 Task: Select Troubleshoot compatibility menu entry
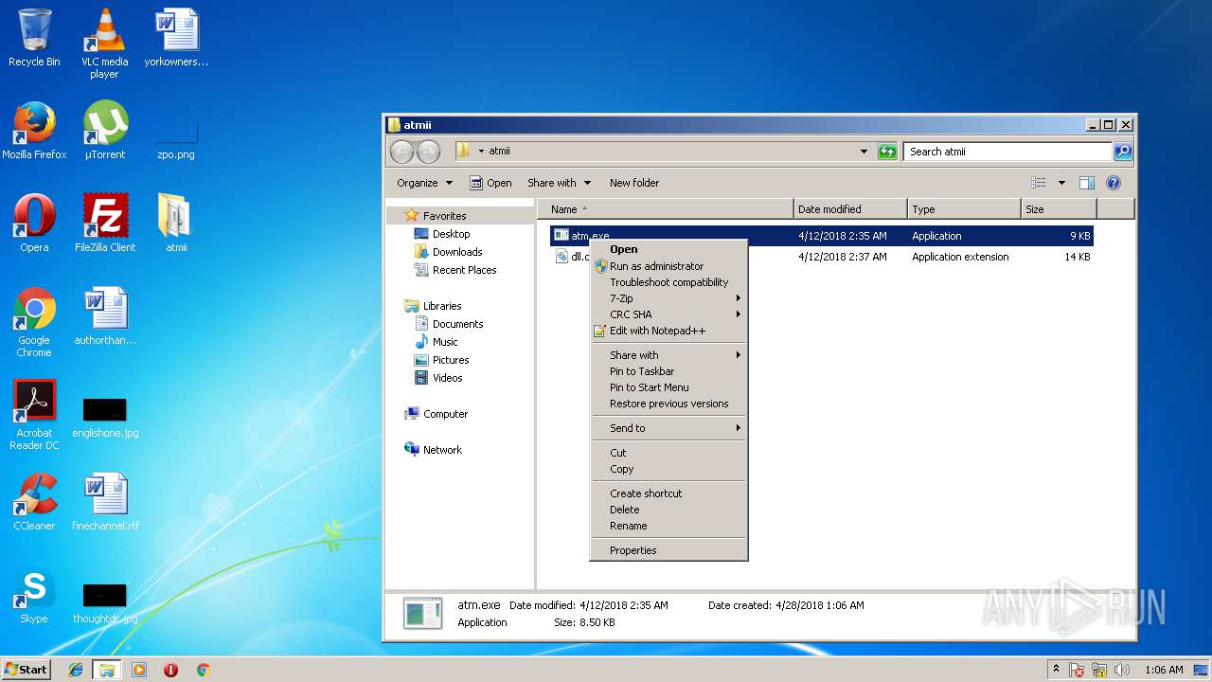(x=668, y=282)
